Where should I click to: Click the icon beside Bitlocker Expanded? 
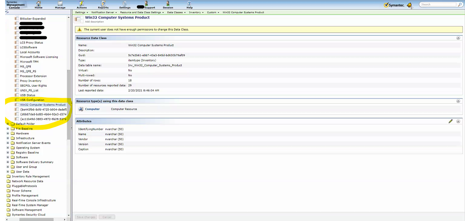point(17,18)
